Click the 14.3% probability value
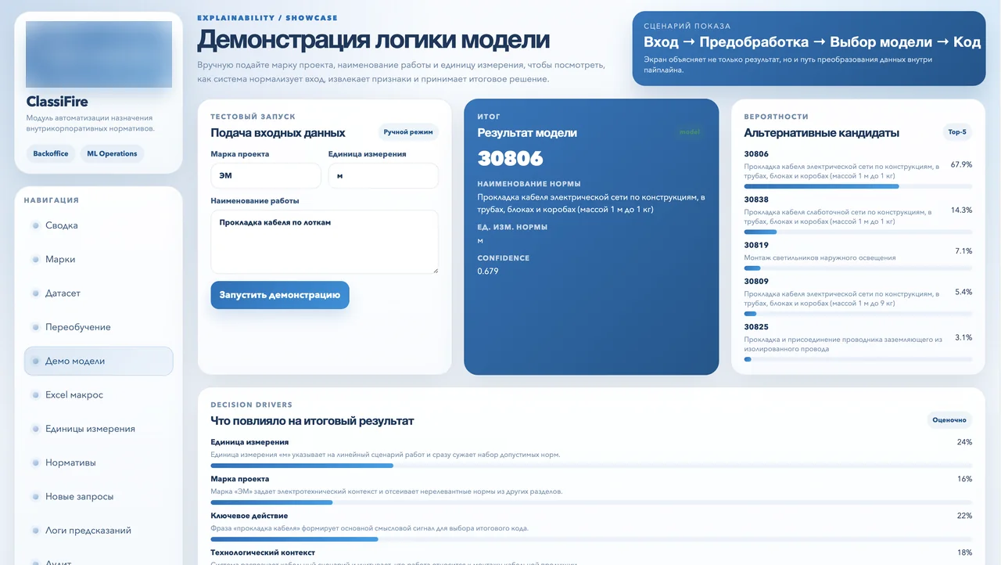This screenshot has width=1001, height=565. point(961,211)
